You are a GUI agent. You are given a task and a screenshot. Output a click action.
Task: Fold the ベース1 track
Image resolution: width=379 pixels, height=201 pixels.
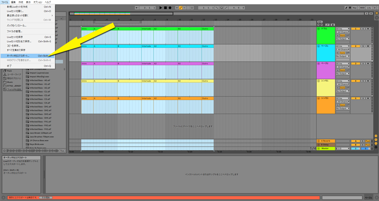[x=318, y=46]
